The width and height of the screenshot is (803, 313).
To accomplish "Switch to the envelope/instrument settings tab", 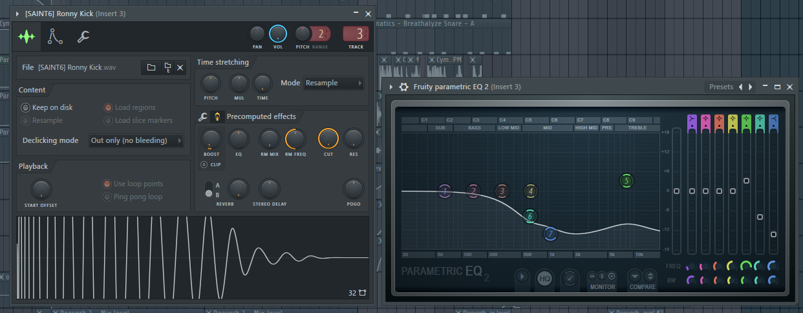I will [56, 37].
